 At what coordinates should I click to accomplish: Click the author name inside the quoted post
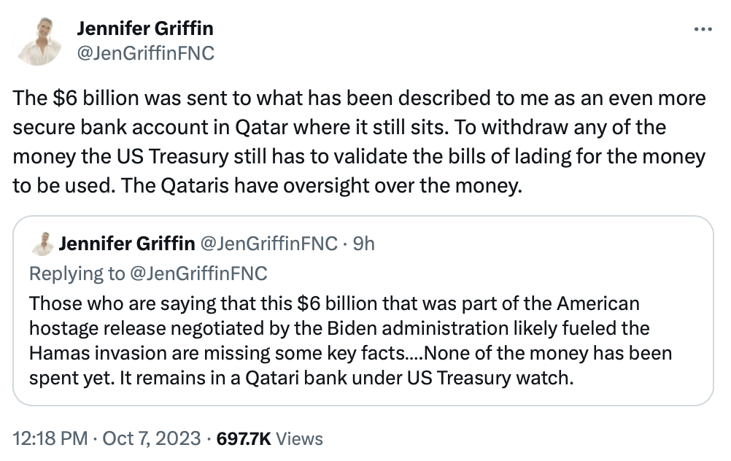[x=127, y=244]
